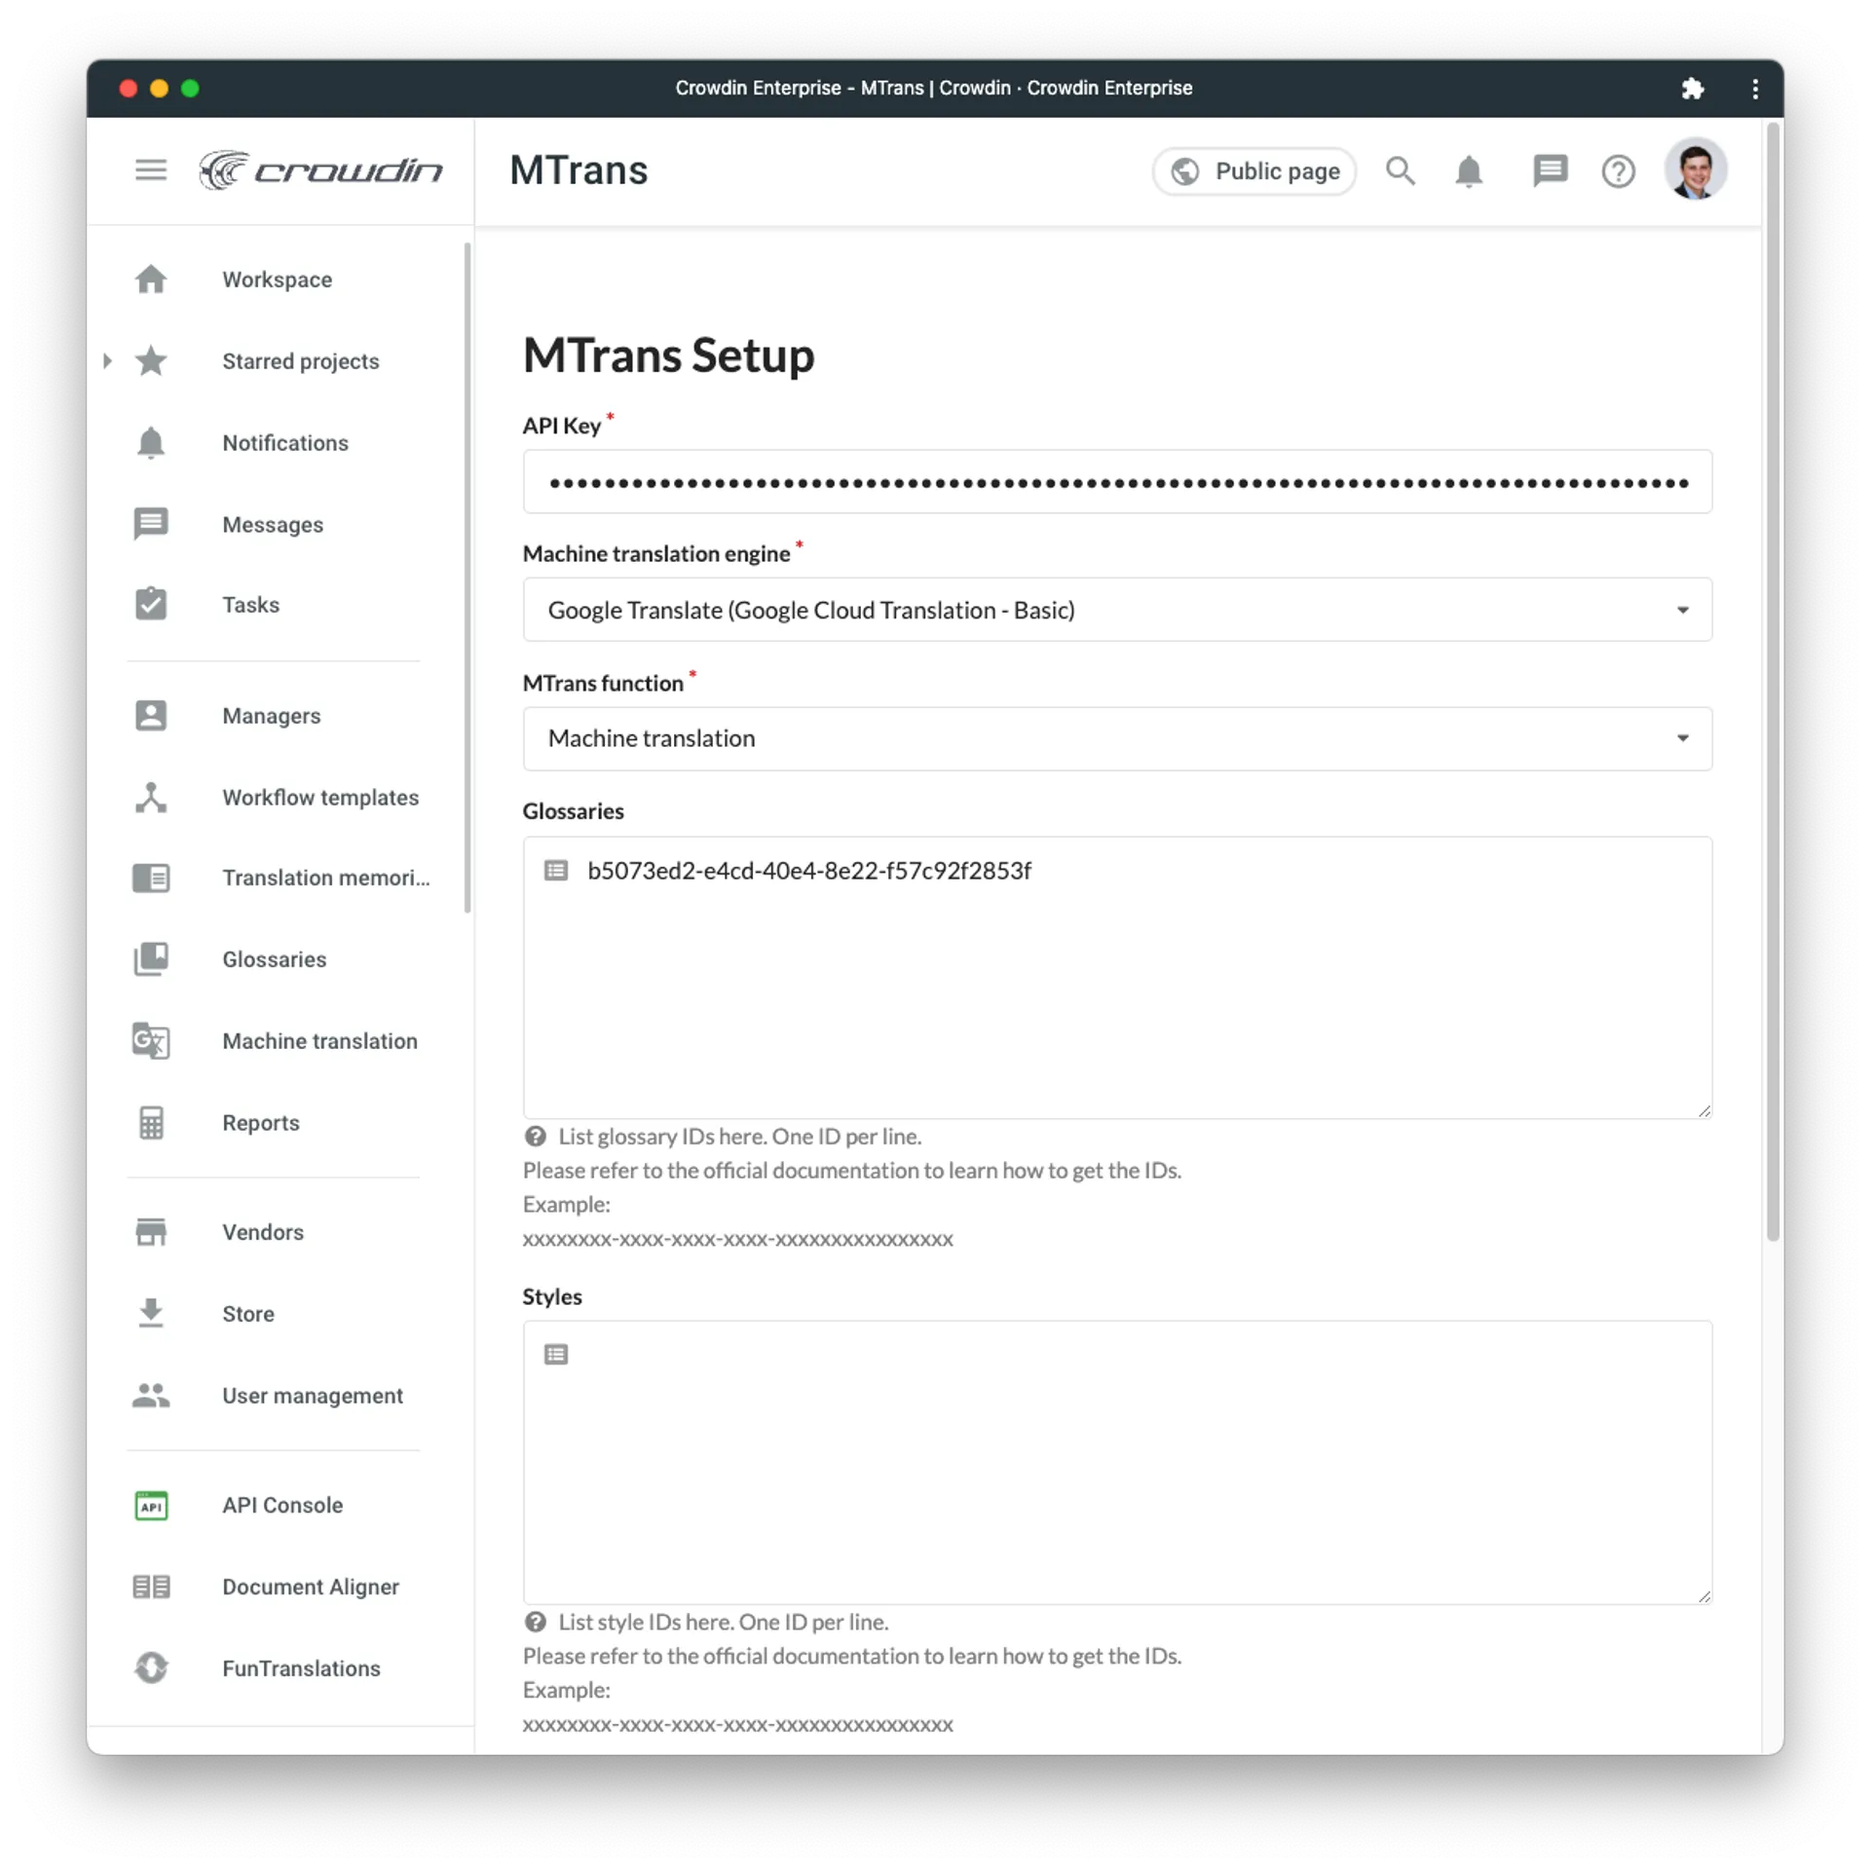
Task: Click the Workflow templates icon
Action: point(151,798)
